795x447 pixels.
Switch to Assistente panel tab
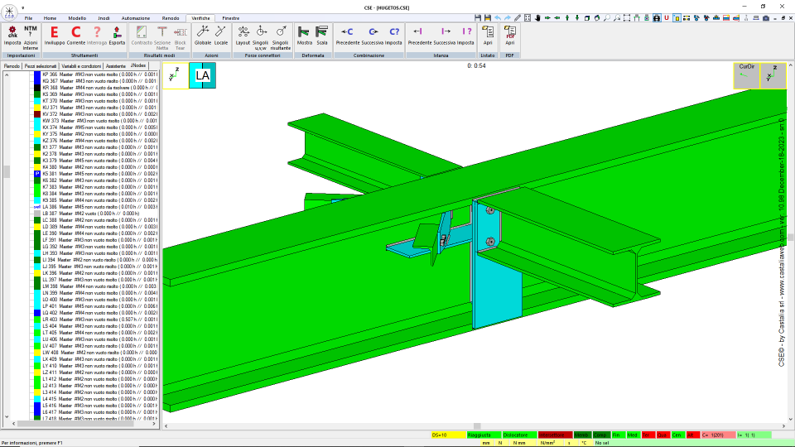click(116, 66)
